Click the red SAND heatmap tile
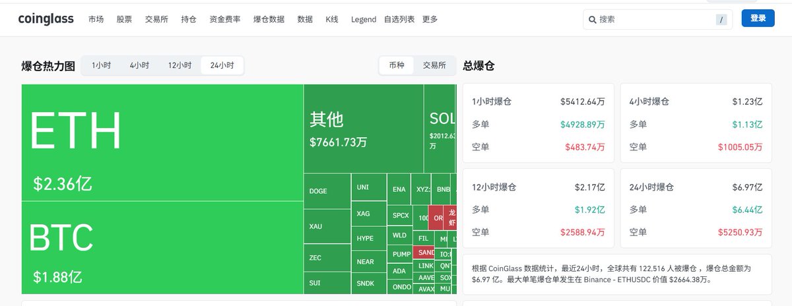The height and width of the screenshot is (306, 792). point(425,253)
